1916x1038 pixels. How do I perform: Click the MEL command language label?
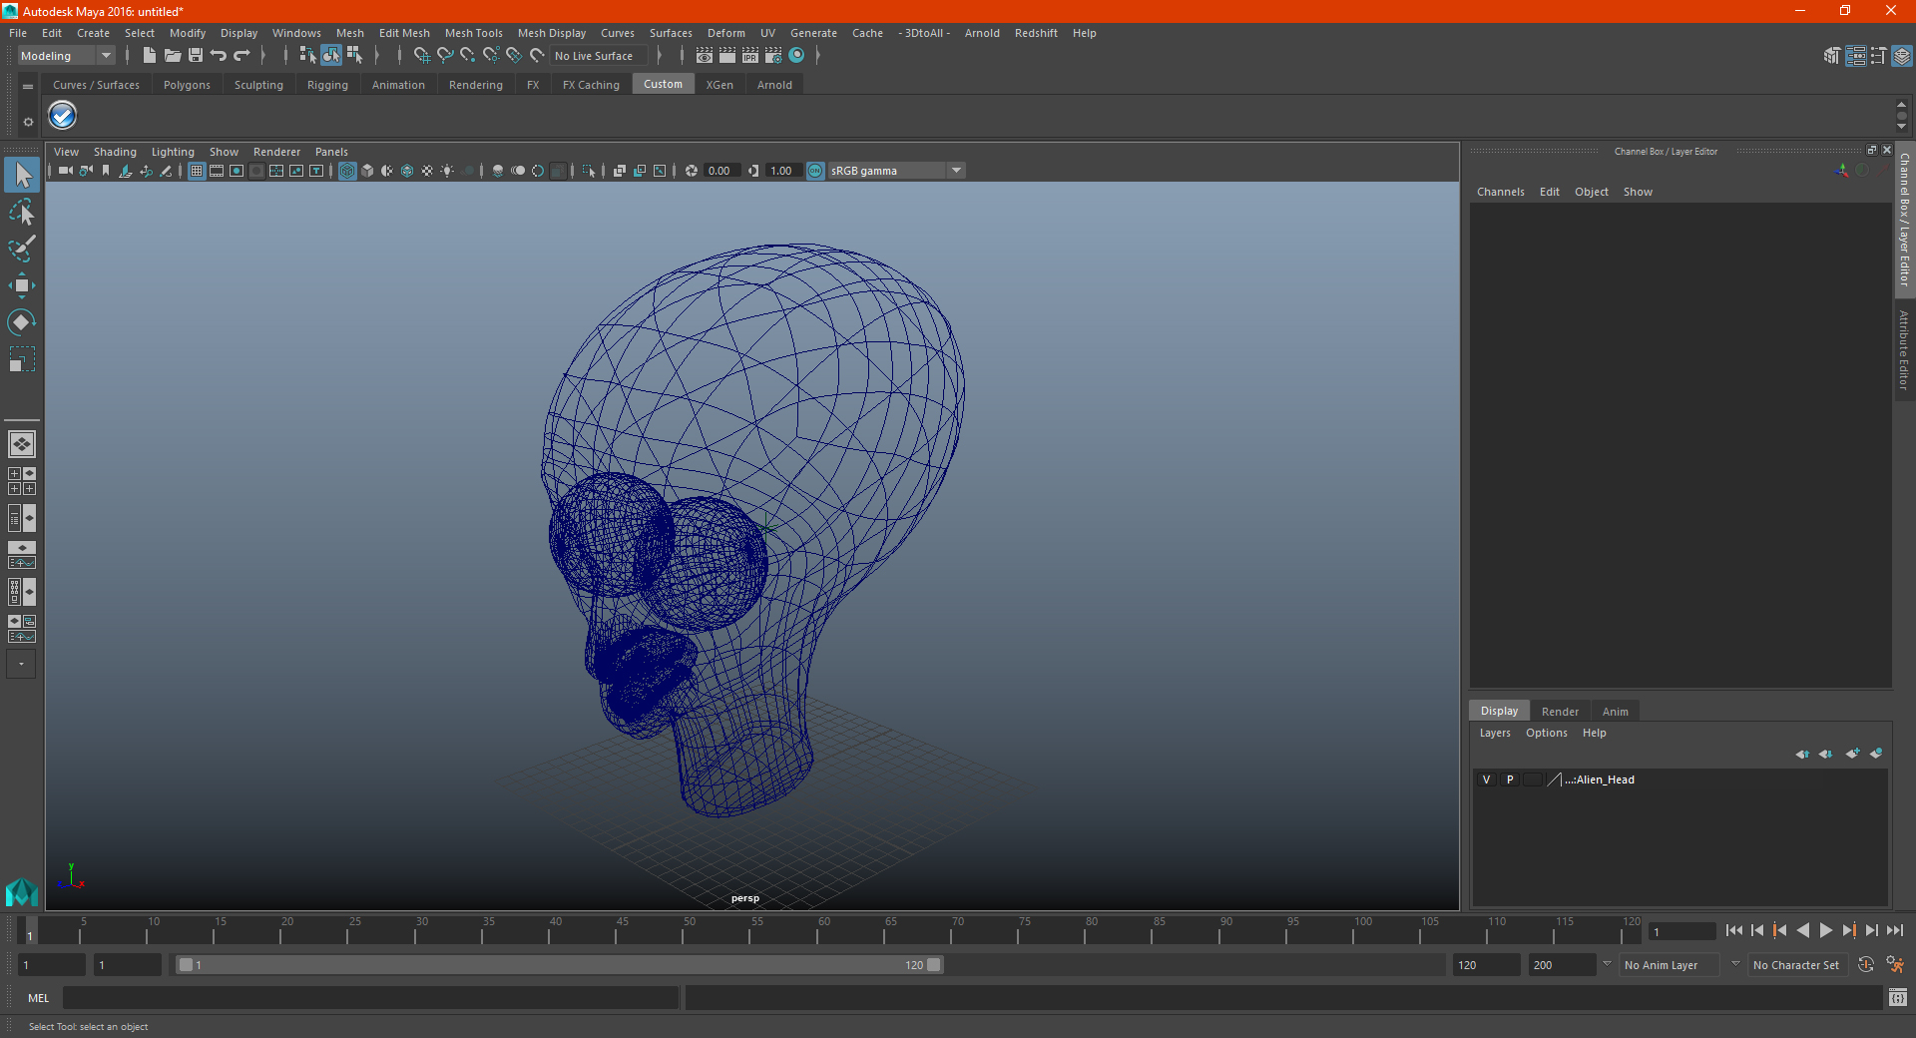pyautogui.click(x=39, y=998)
